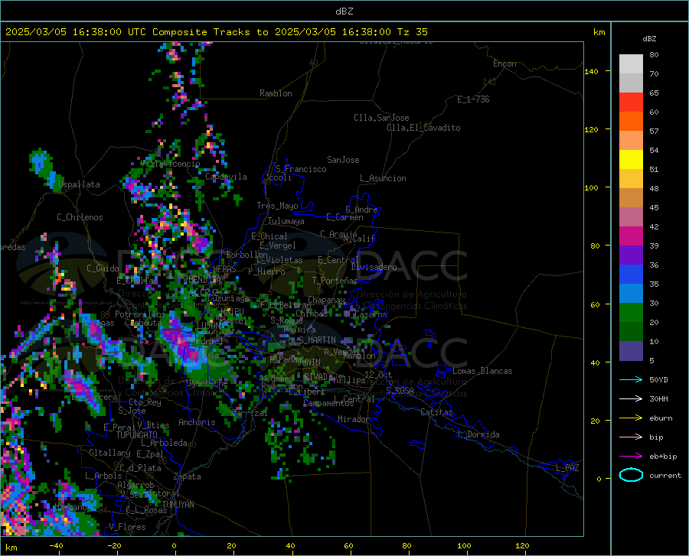This screenshot has width=689, height=556.
Task: Click the 'Chapanay' map label
Action: [326, 300]
